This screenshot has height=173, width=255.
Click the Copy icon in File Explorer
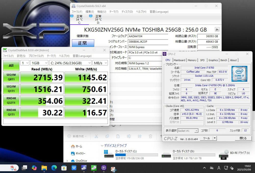(107, 136)
